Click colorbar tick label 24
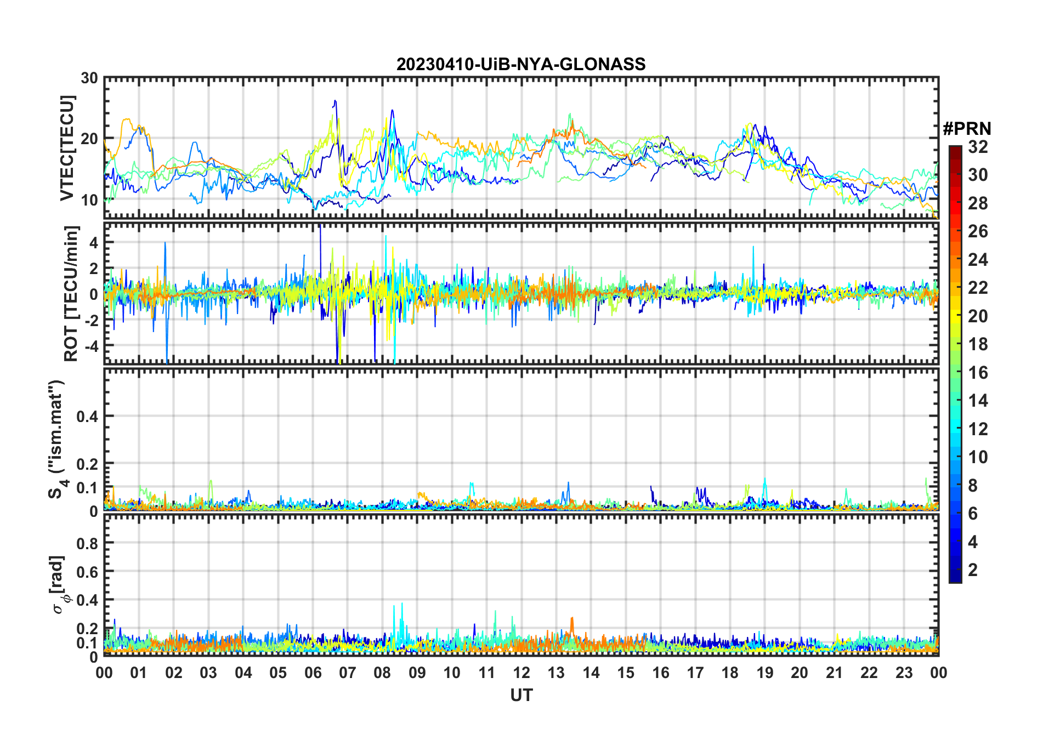This screenshot has width=1043, height=729. pos(978,260)
